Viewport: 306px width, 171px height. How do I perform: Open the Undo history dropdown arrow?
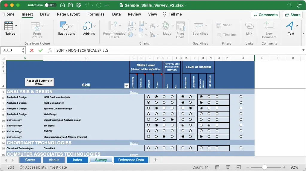tap(92, 5)
